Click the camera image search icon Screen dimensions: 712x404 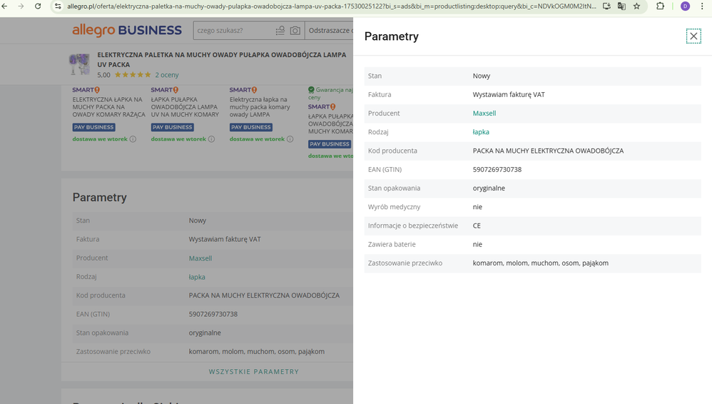(295, 31)
